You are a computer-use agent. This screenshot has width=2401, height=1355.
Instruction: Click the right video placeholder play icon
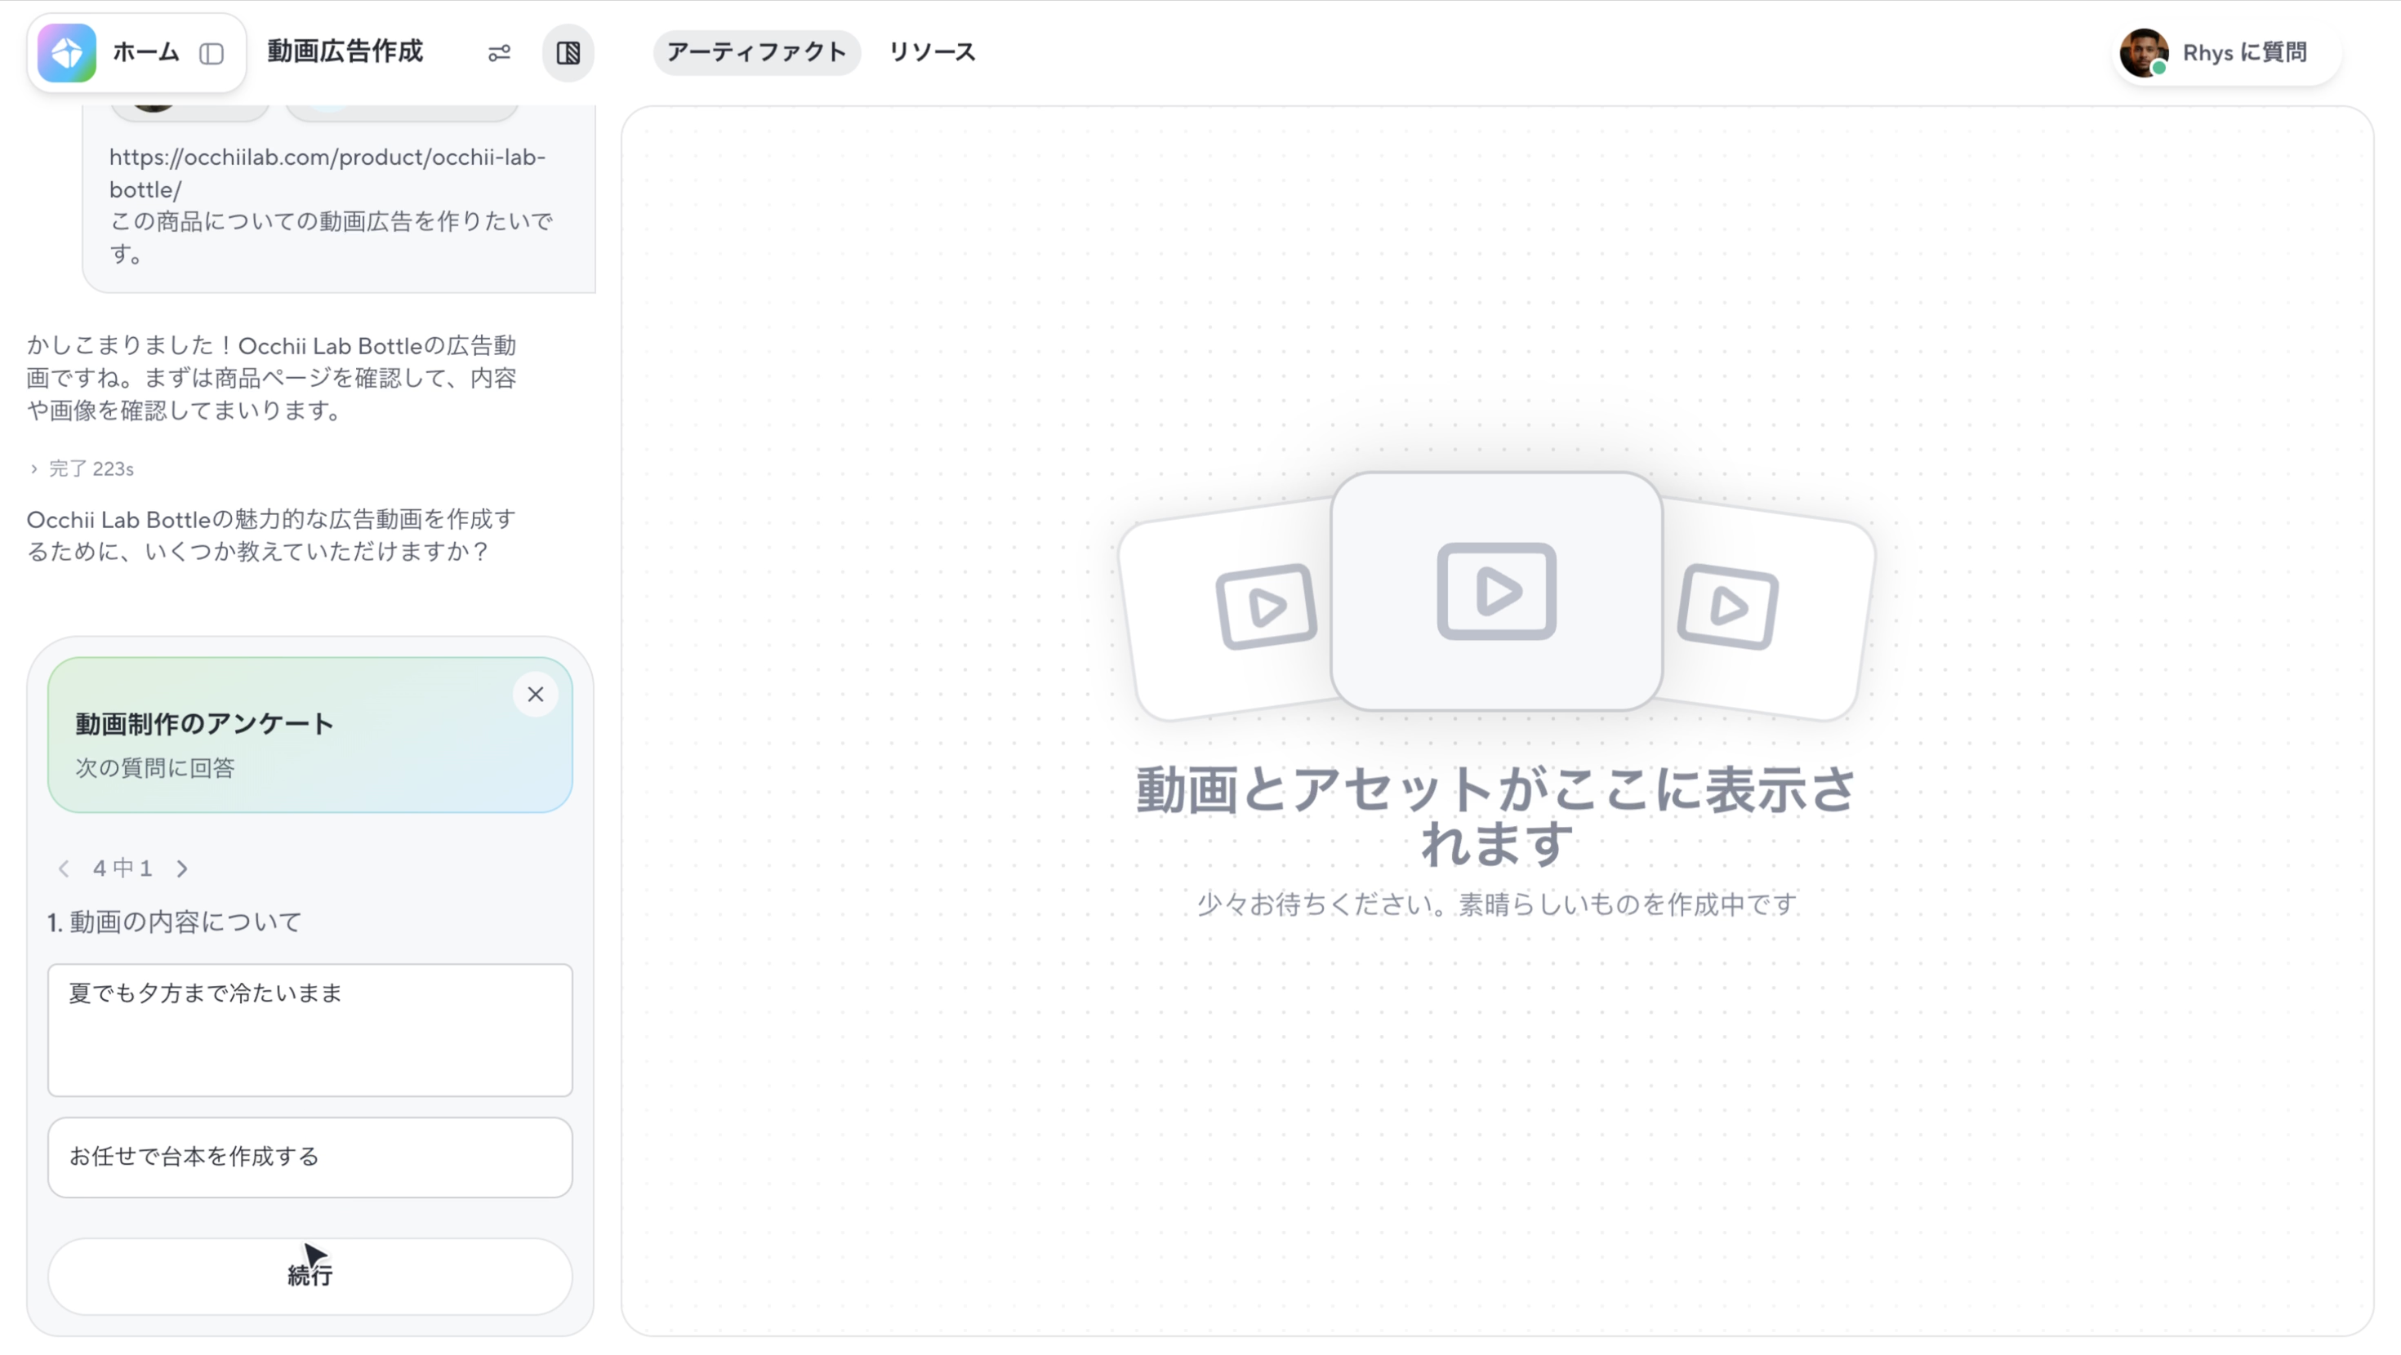pos(1728,606)
